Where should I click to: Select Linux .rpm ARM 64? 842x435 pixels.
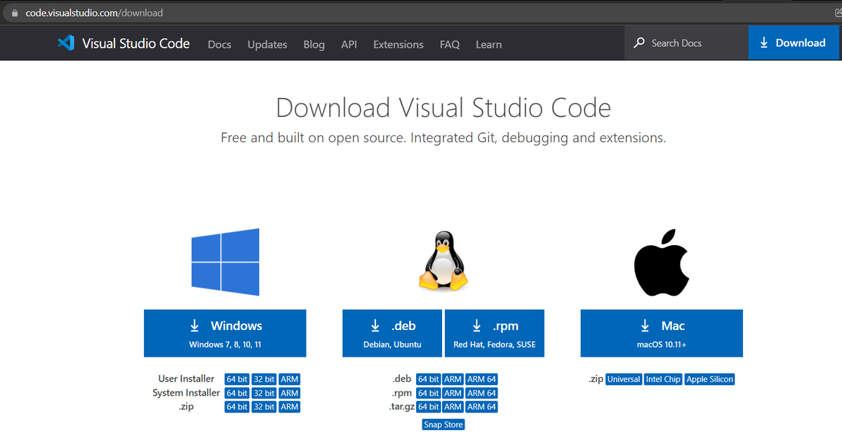click(x=482, y=393)
